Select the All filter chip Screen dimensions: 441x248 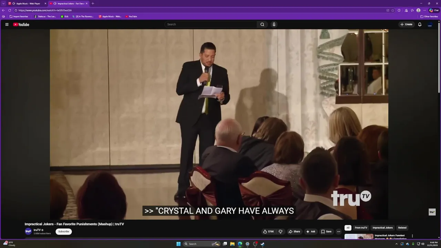point(348,228)
